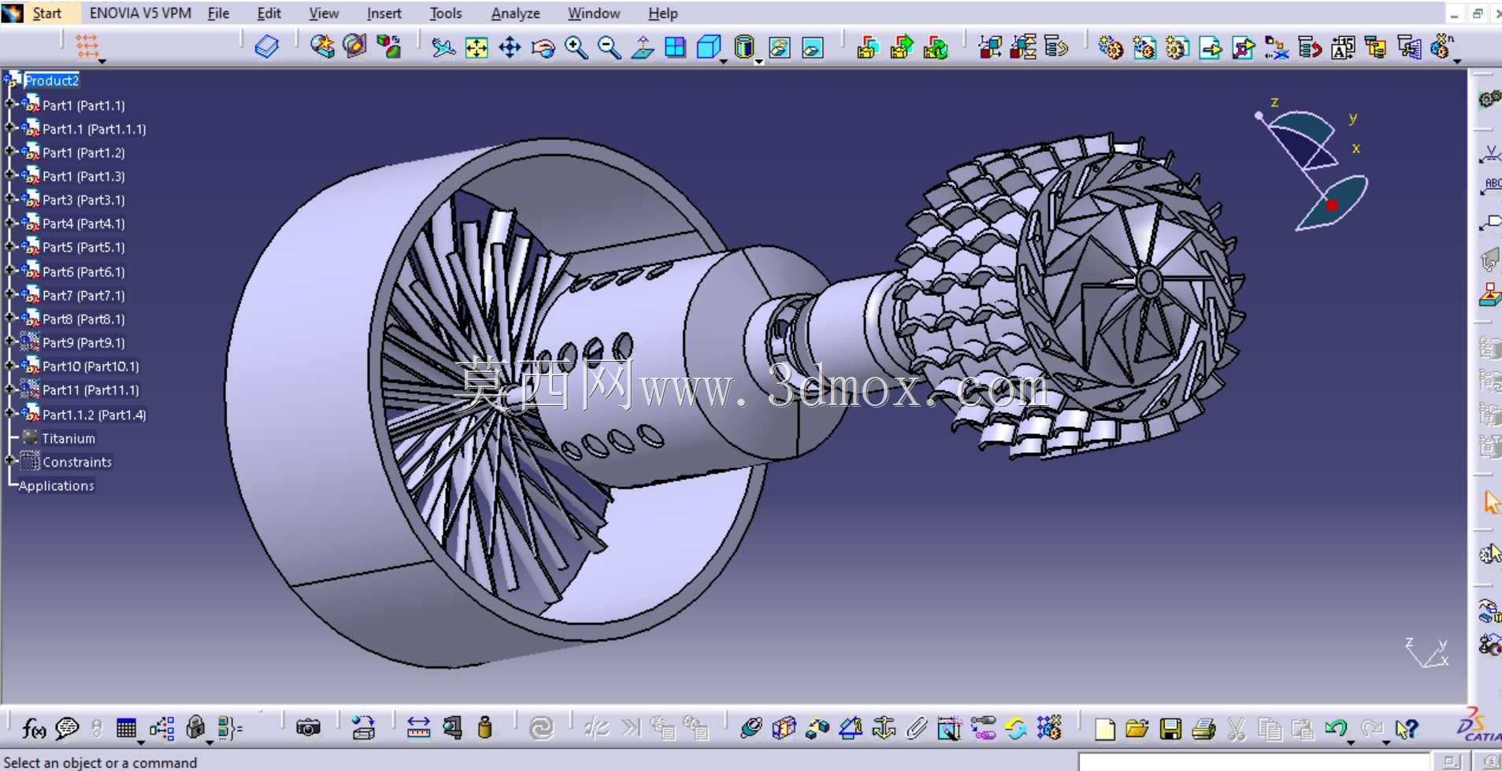Expand the Part4 (Part4.1) tree node
Viewport: 1502px width, 771px height.
(x=10, y=223)
